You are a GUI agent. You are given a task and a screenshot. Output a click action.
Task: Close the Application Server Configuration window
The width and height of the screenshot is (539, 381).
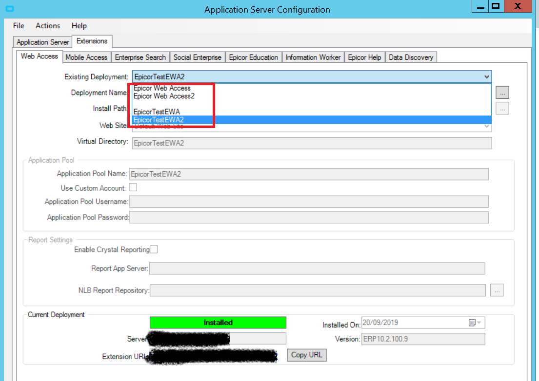point(518,6)
